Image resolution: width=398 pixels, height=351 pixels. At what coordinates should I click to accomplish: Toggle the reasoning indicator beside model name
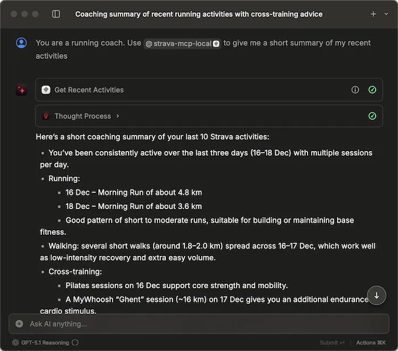(x=76, y=342)
